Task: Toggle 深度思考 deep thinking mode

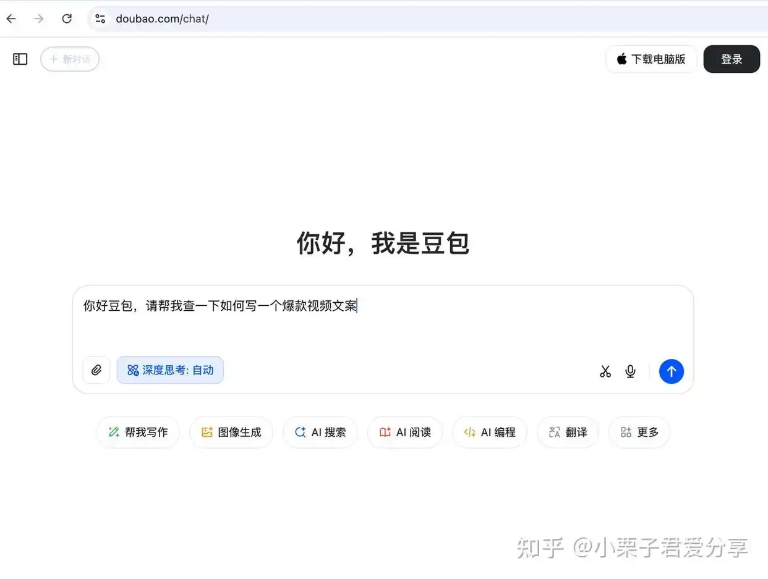Action: coord(170,370)
